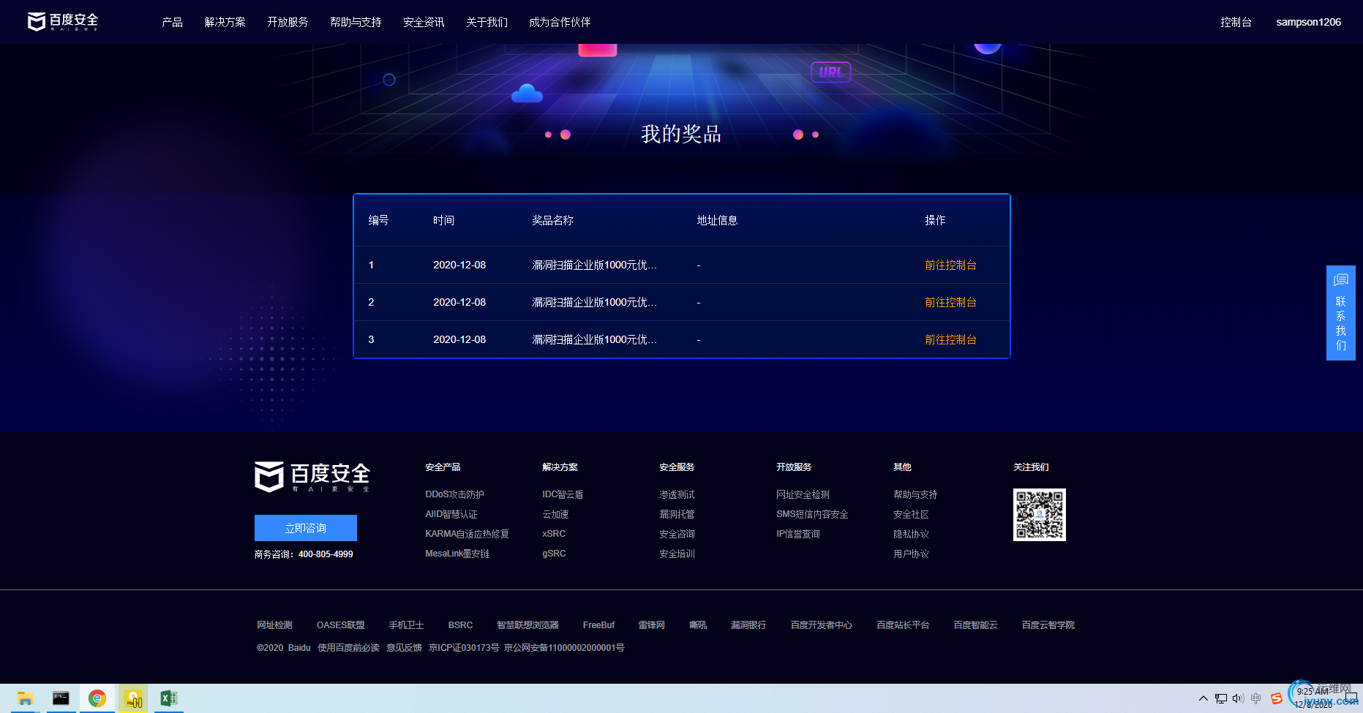The width and height of the screenshot is (1363, 713).
Task: Open the 关于我们 menu
Action: (487, 22)
